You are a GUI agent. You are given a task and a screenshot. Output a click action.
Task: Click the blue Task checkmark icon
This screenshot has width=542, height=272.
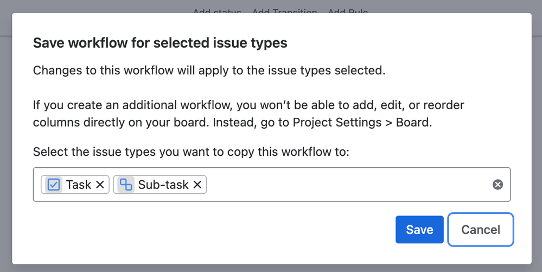pyautogui.click(x=54, y=185)
